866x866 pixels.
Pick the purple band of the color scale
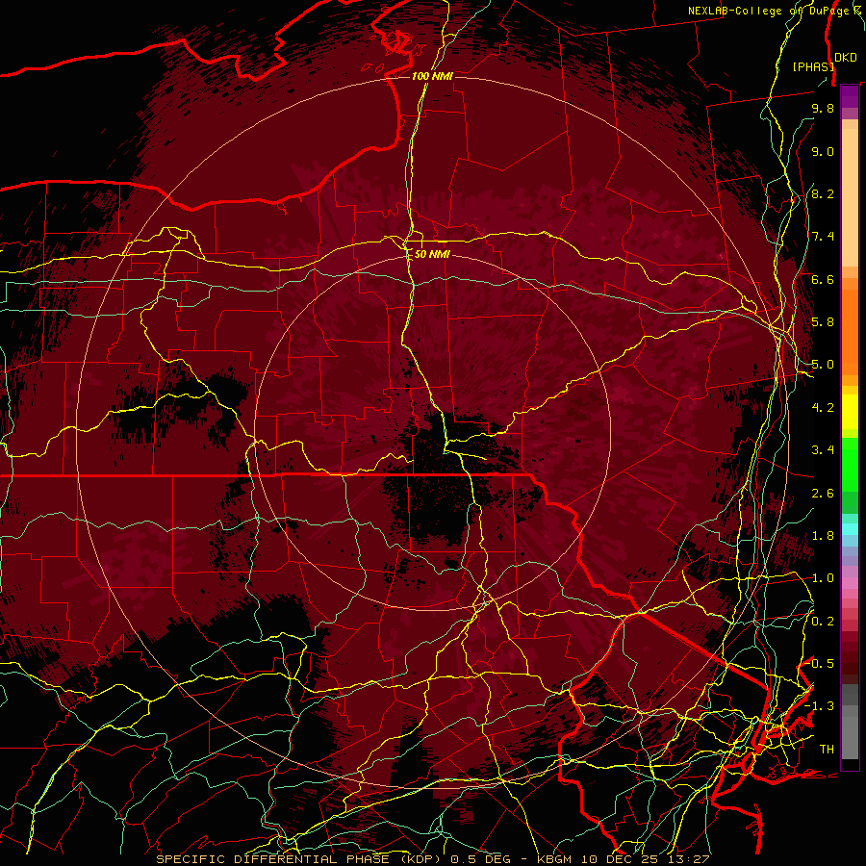click(x=850, y=96)
